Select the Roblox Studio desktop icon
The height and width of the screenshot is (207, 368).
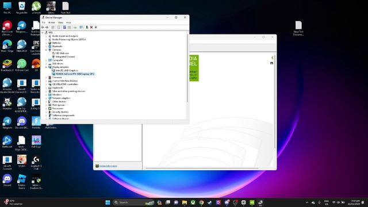tap(22, 182)
